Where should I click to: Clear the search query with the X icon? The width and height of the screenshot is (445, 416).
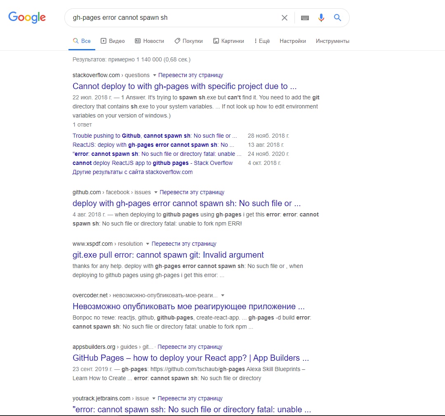tap(285, 18)
